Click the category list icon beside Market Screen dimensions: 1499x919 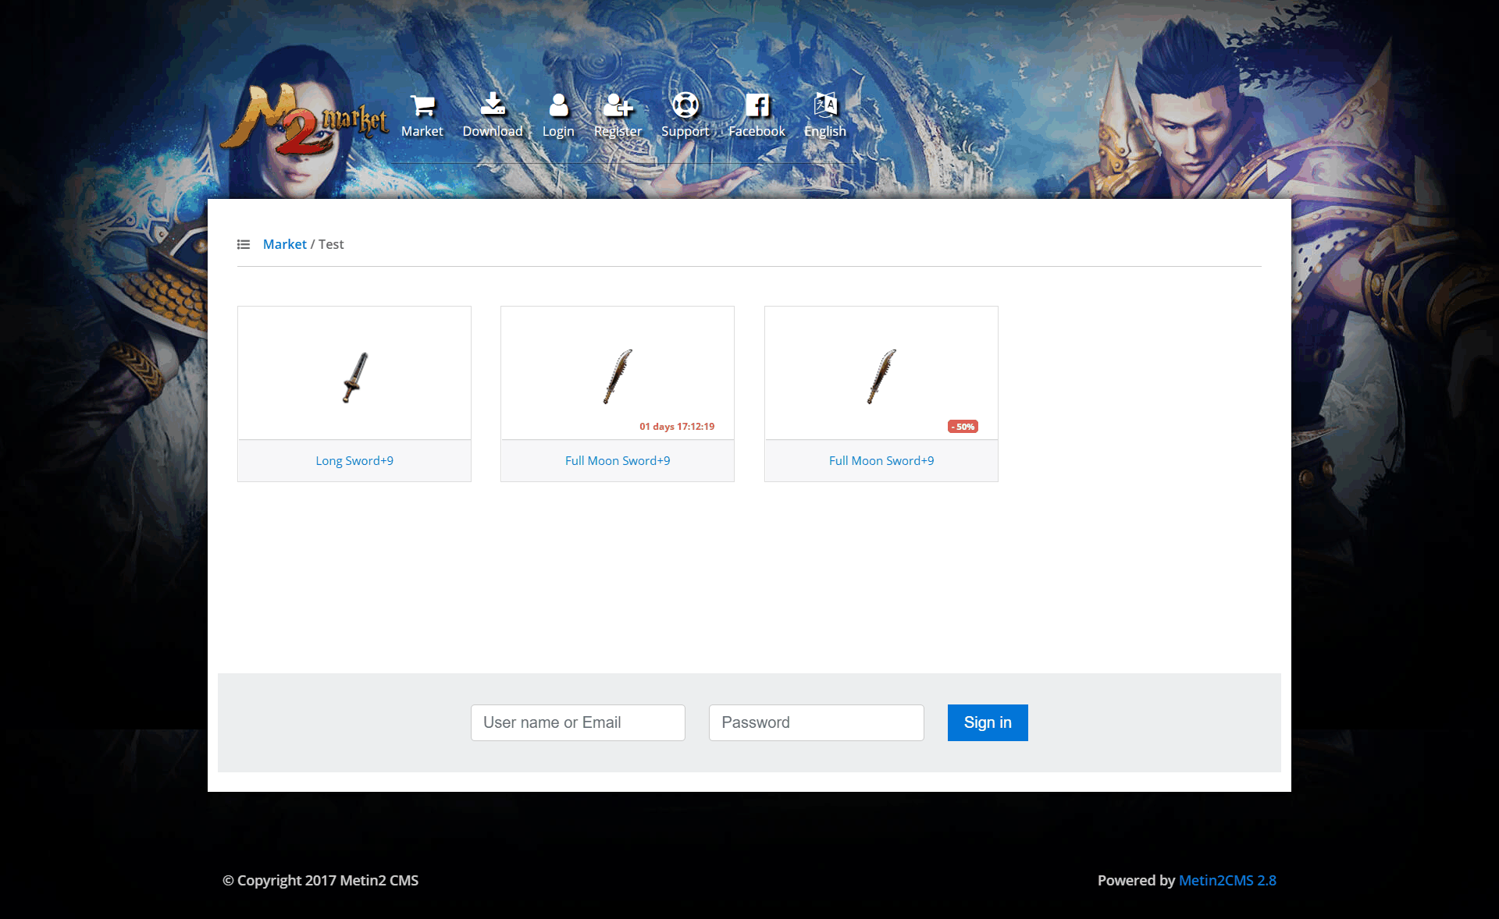point(244,245)
